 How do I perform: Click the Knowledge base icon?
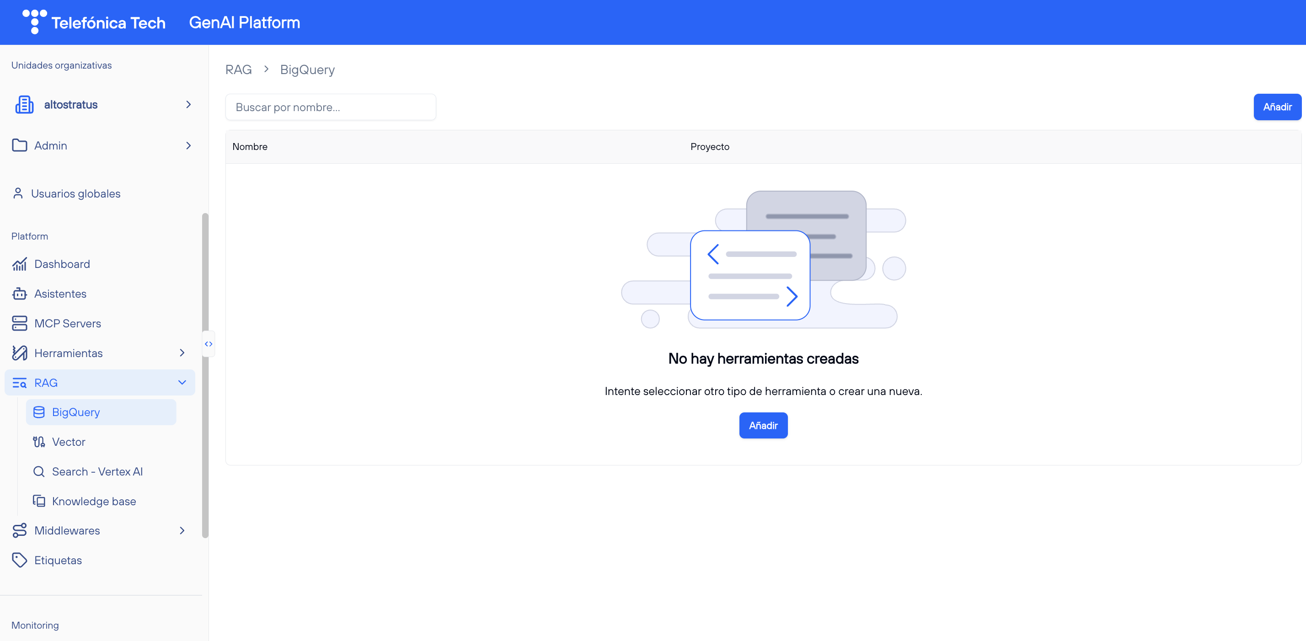click(x=39, y=501)
